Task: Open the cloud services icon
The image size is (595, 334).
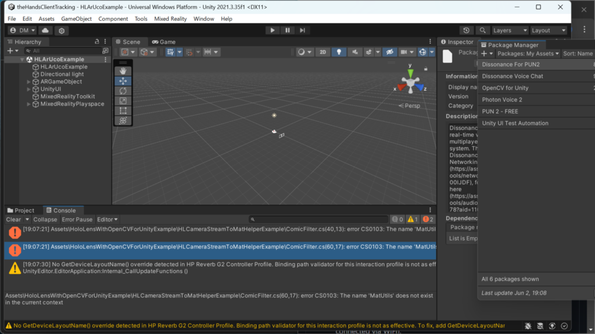Action: pos(45,30)
